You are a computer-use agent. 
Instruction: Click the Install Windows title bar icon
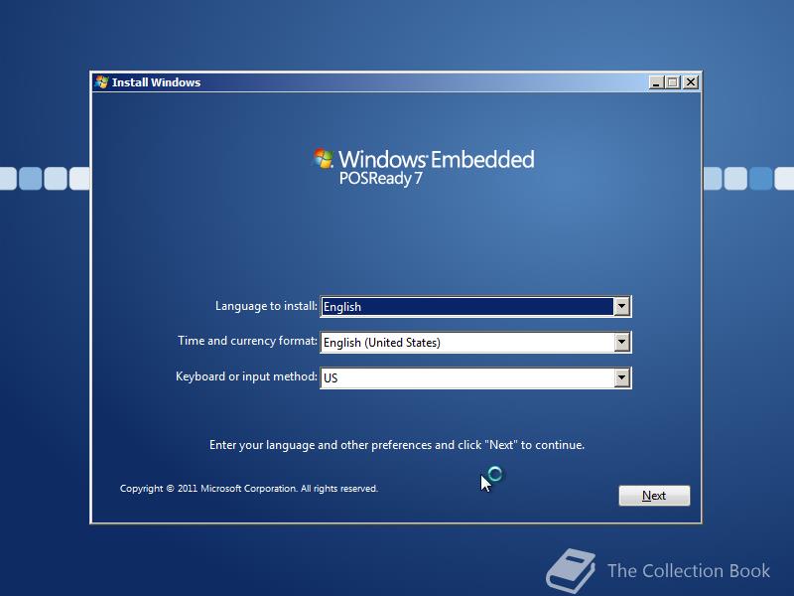click(x=100, y=82)
